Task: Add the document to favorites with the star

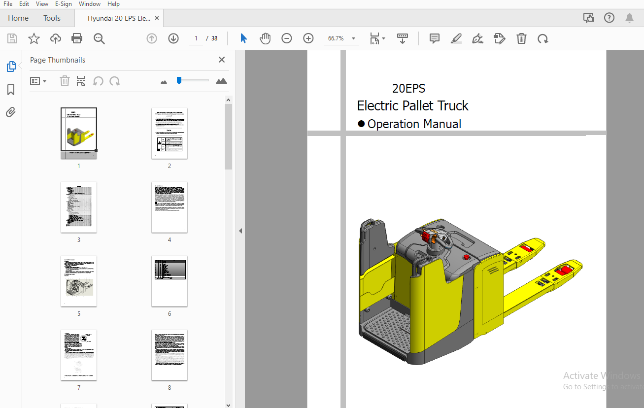Action: [x=34, y=38]
